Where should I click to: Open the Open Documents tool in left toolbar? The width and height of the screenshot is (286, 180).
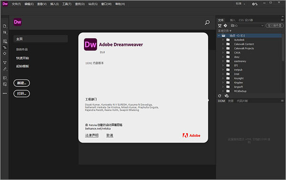tap(5, 26)
